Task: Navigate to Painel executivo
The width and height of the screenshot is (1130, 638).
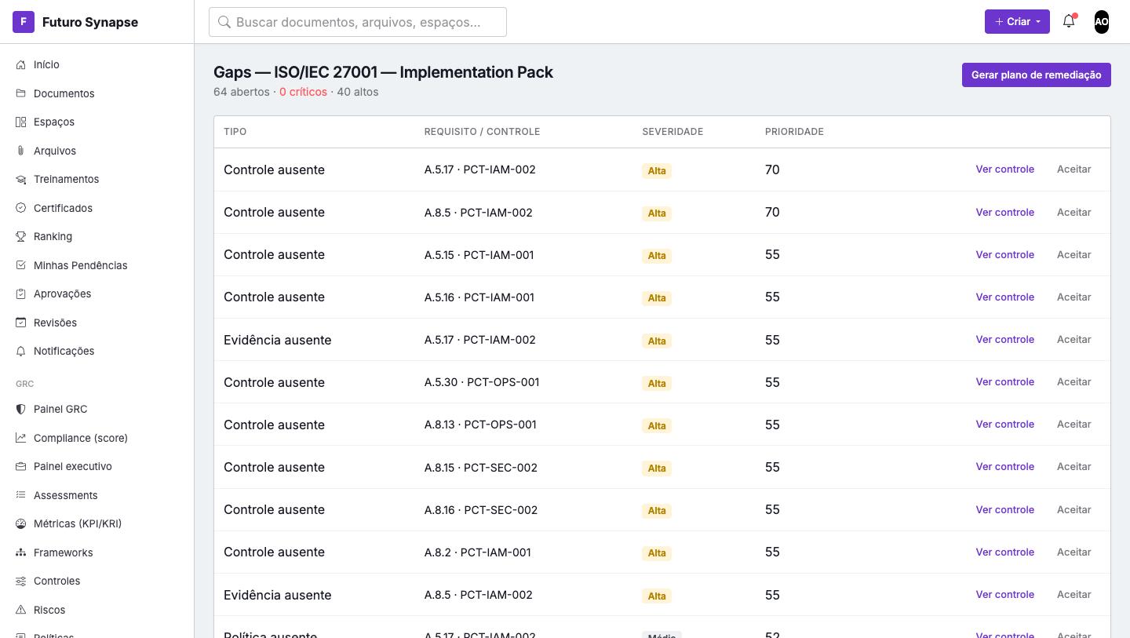Action: click(x=72, y=466)
